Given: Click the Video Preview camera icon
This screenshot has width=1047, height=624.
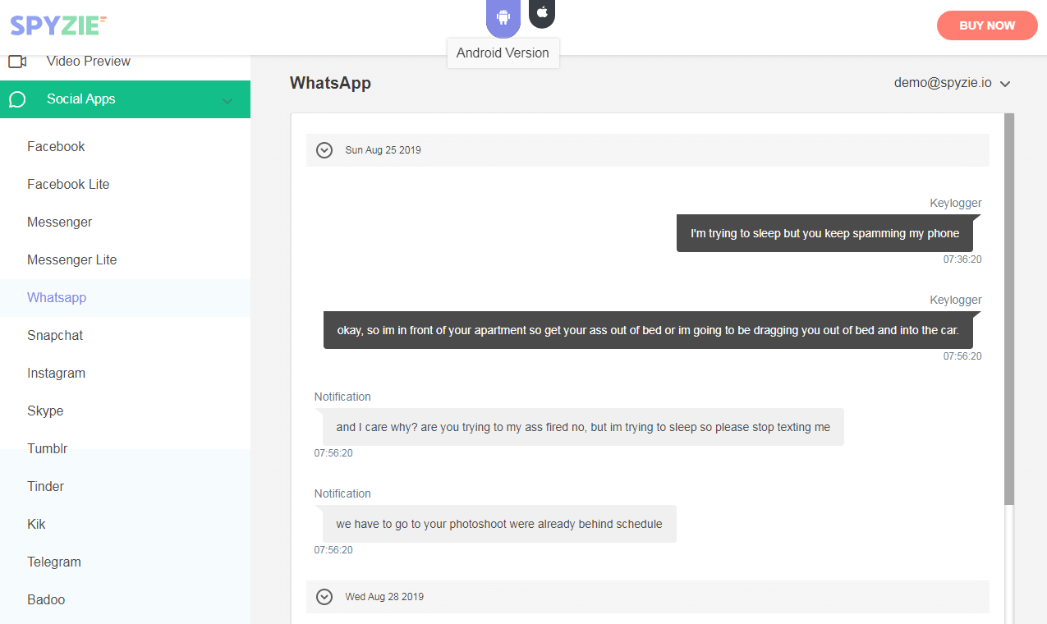Looking at the screenshot, I should pos(17,62).
